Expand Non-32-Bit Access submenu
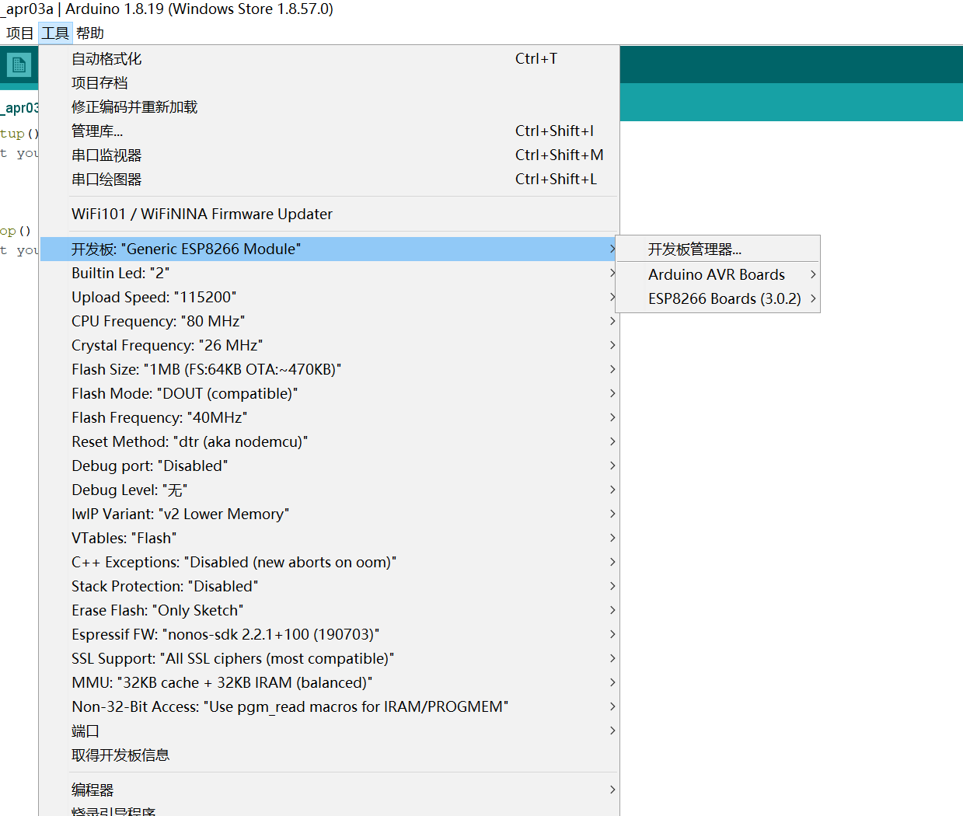This screenshot has height=816, width=963. [x=329, y=706]
